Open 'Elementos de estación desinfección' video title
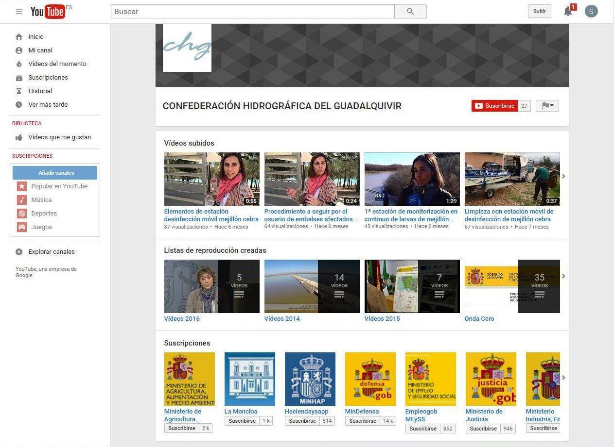The image size is (614, 447). point(211,215)
